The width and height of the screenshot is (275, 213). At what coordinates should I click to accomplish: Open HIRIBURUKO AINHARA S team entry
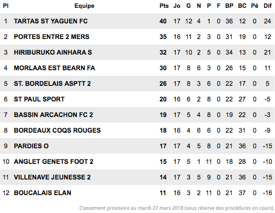point(53,52)
